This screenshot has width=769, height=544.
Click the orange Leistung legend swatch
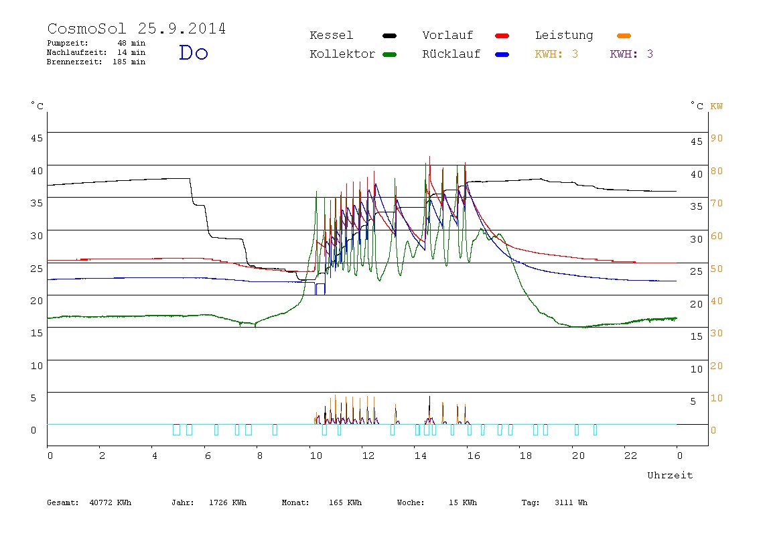tap(624, 36)
